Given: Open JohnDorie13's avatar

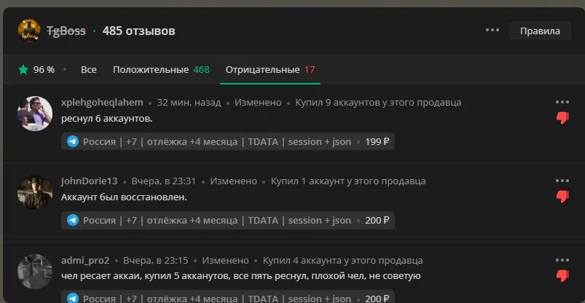Looking at the screenshot, I should coord(35,192).
